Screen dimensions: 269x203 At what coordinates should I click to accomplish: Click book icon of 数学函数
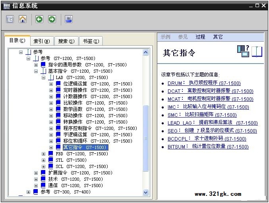(58, 109)
